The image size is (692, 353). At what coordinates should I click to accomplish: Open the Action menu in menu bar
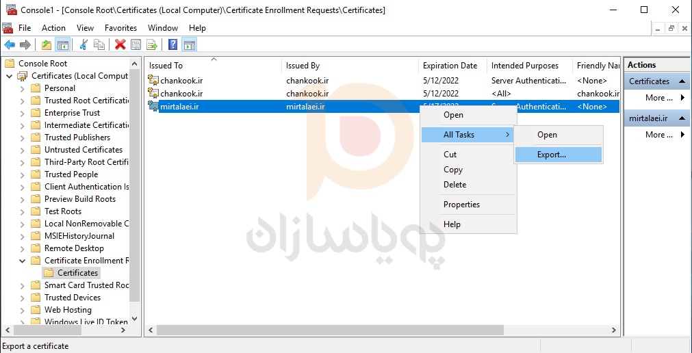(53, 28)
